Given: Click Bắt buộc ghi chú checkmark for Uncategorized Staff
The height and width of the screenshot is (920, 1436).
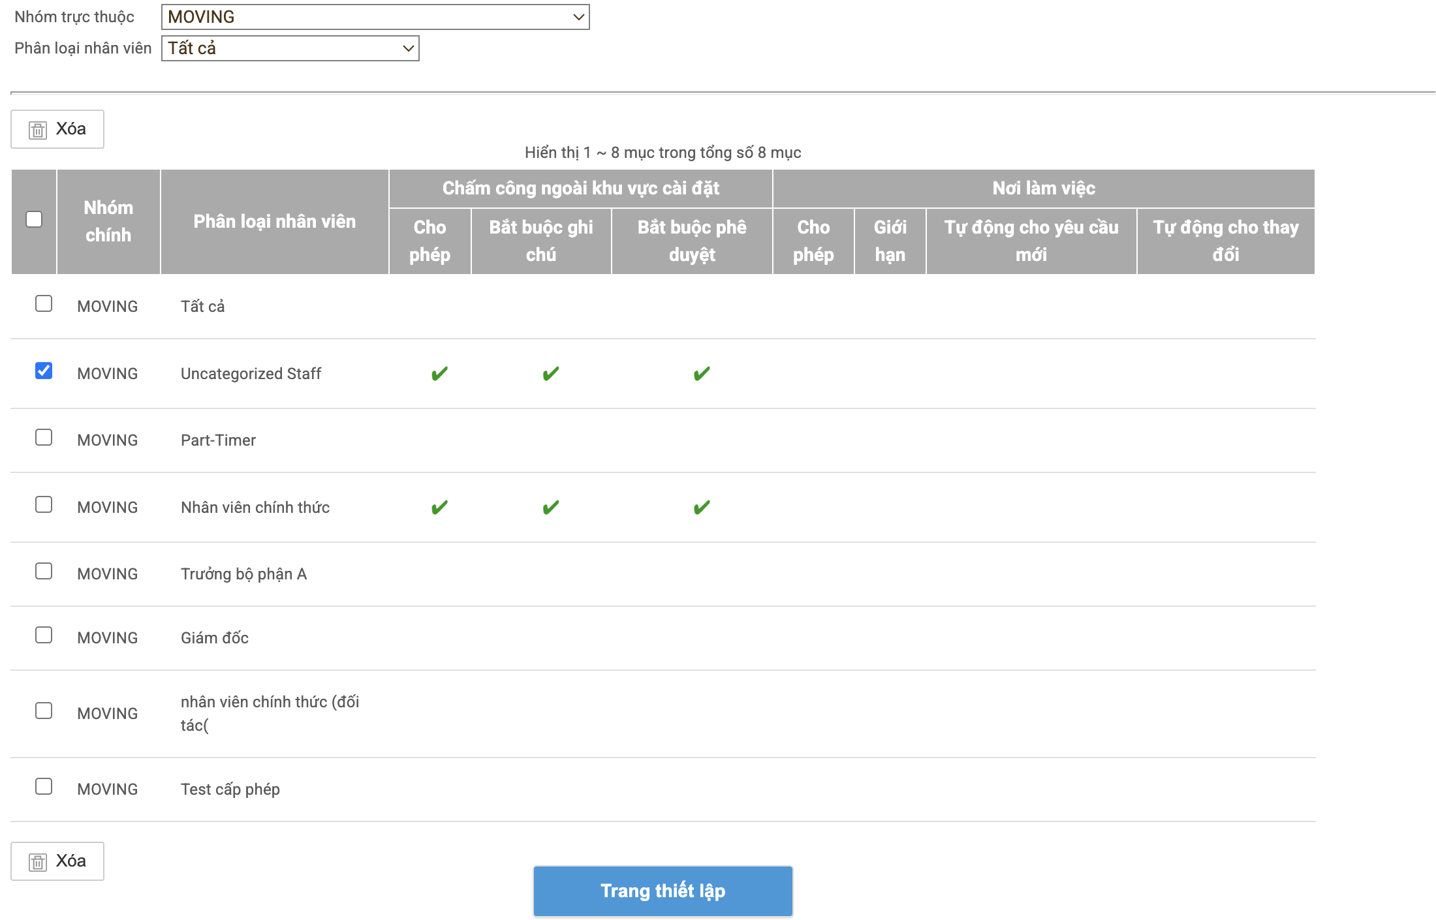Looking at the screenshot, I should (550, 373).
